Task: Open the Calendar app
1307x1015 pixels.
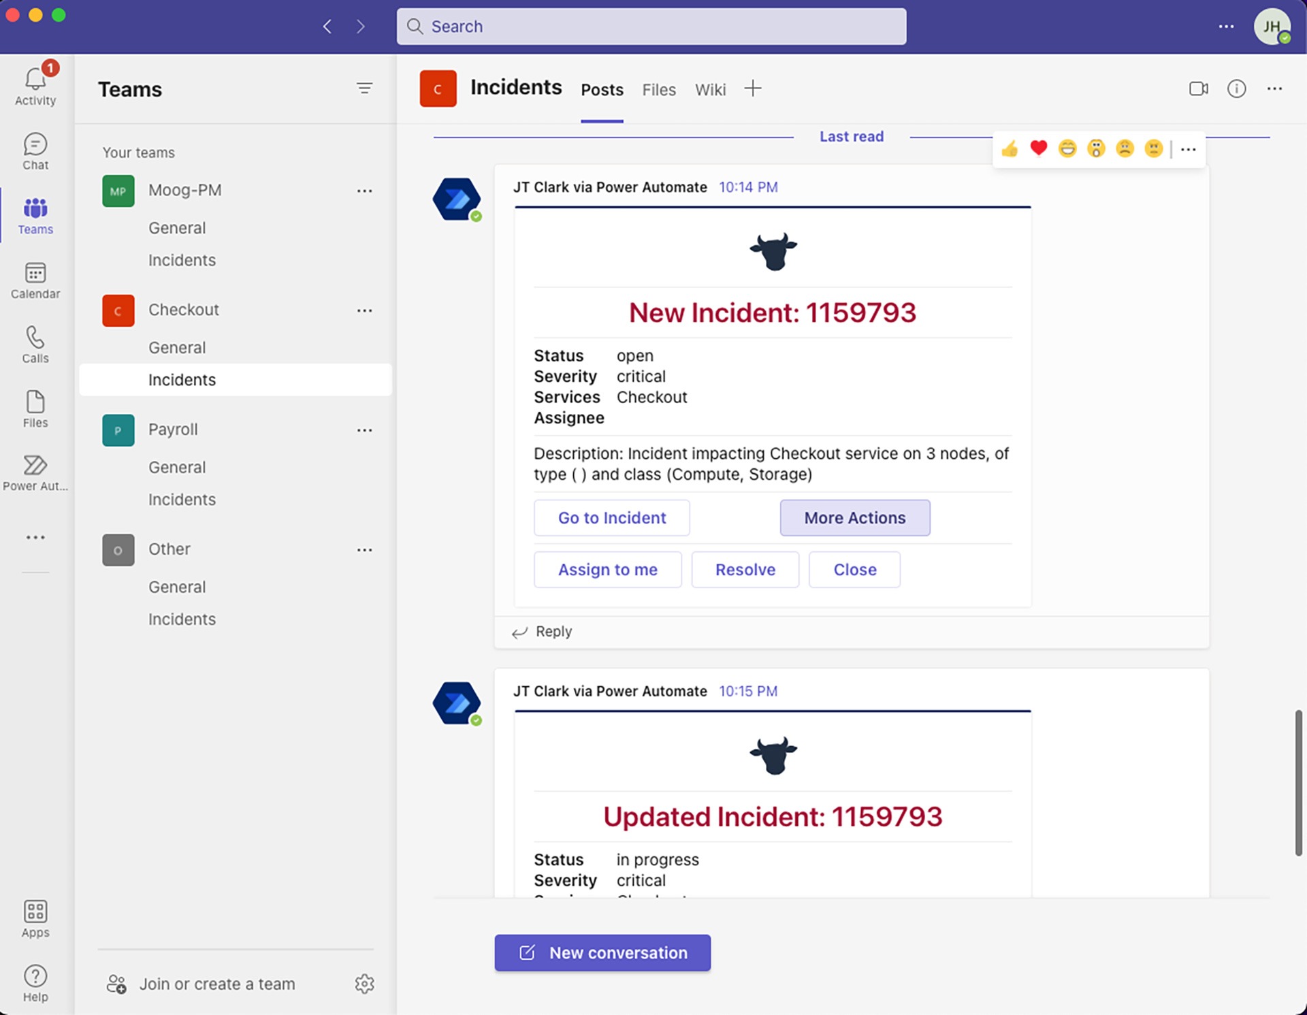Action: [x=35, y=280]
